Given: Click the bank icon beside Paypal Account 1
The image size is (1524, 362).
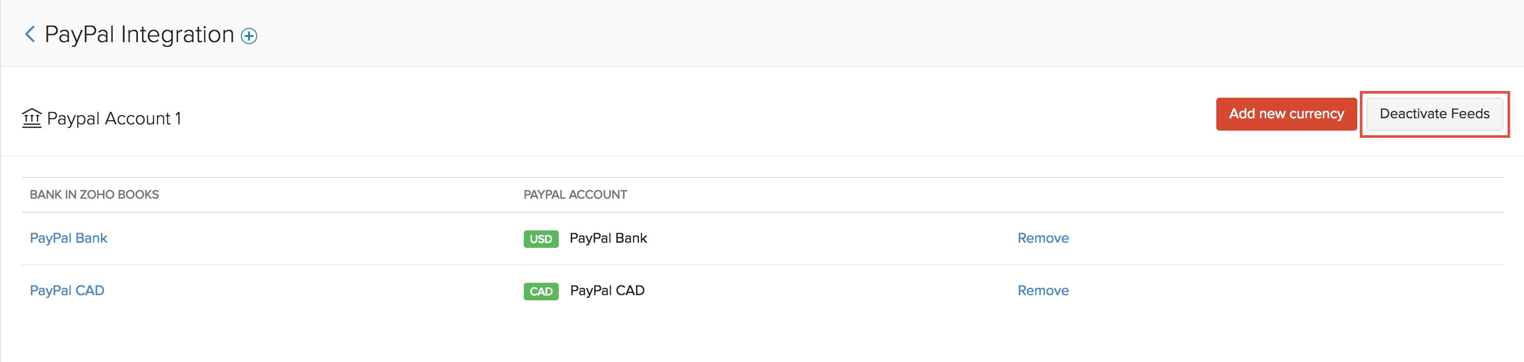Looking at the screenshot, I should 32,118.
